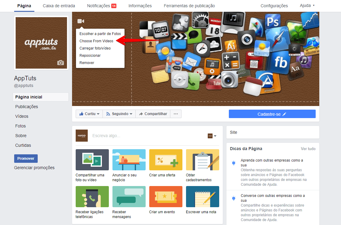Open Curtidas in sidebar
The width and height of the screenshot is (341, 225).
coord(23,145)
